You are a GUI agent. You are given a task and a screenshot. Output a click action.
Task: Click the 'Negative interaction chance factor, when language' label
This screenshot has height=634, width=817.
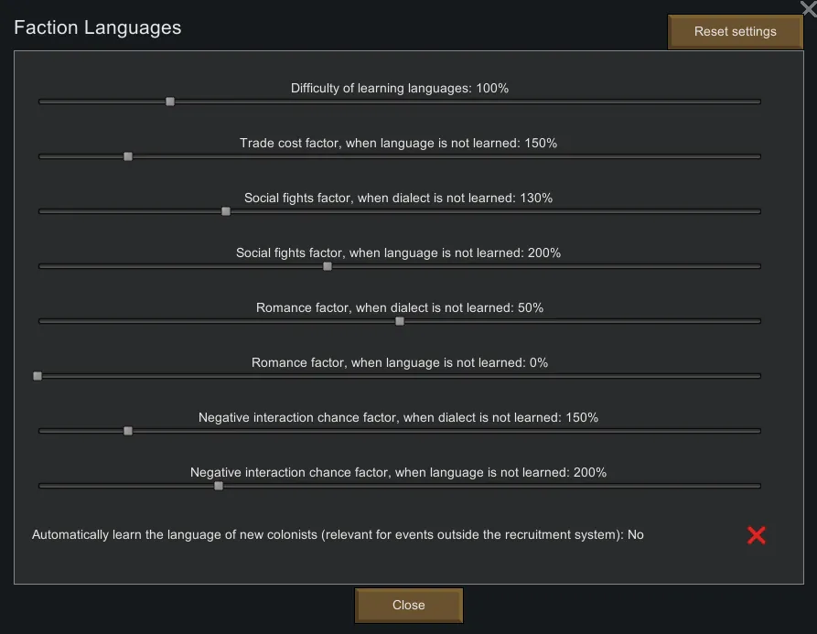[399, 473]
